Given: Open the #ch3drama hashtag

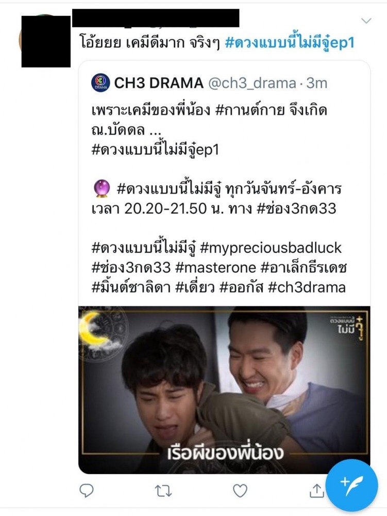Looking at the screenshot, I should [x=307, y=287].
